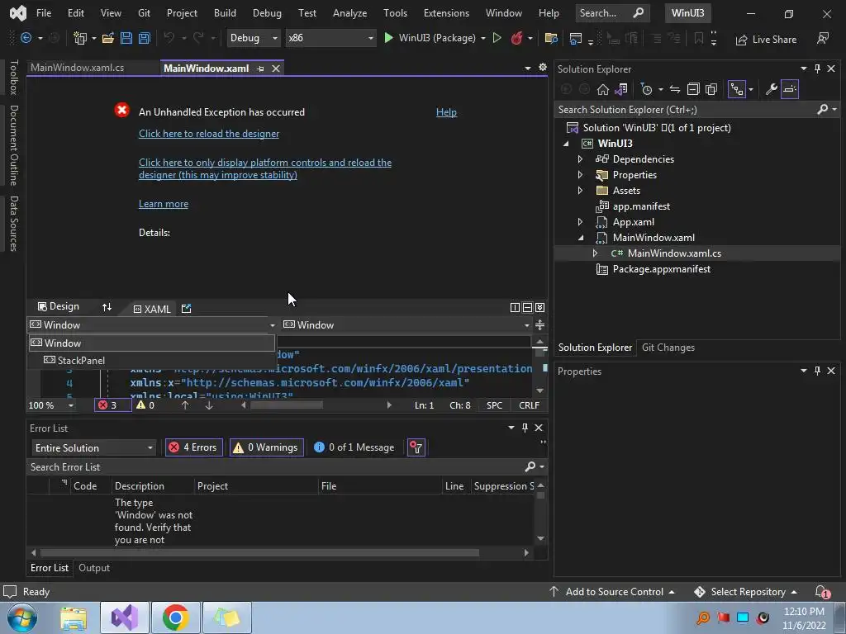
Task: Switch to Git Changes tab
Action: click(x=668, y=348)
